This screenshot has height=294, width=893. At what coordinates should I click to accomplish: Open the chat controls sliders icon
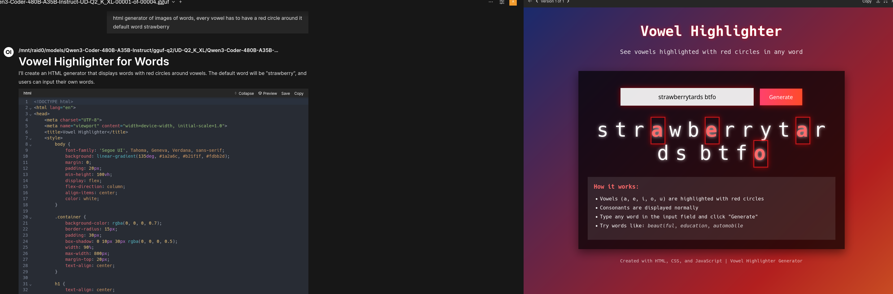[x=502, y=2]
